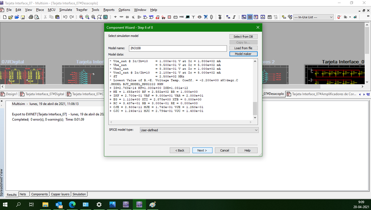Close the Component Wizard dialog
The image size is (371, 210).
pyautogui.click(x=258, y=27)
